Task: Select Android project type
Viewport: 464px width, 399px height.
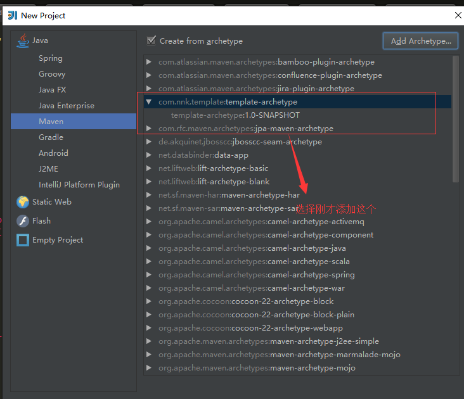Action: tap(53, 153)
